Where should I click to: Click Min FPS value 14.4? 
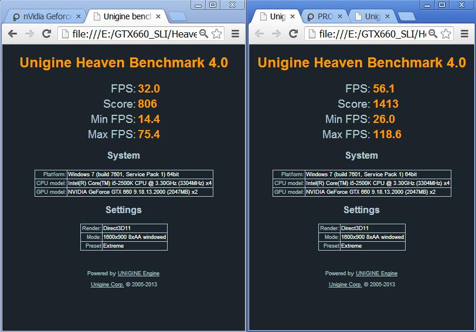pos(149,119)
